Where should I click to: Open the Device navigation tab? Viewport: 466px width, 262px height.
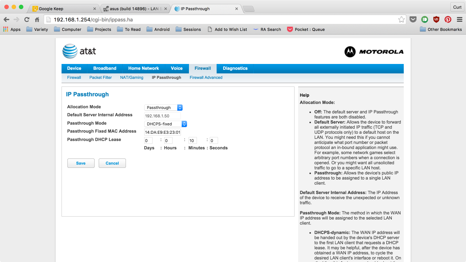74,68
